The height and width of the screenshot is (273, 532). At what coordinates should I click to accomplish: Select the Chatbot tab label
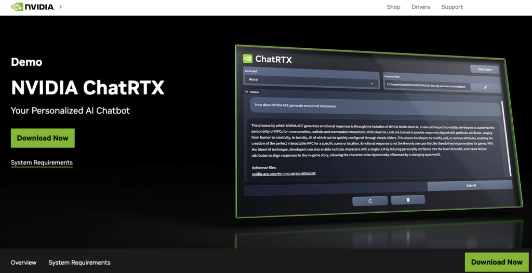252,92
